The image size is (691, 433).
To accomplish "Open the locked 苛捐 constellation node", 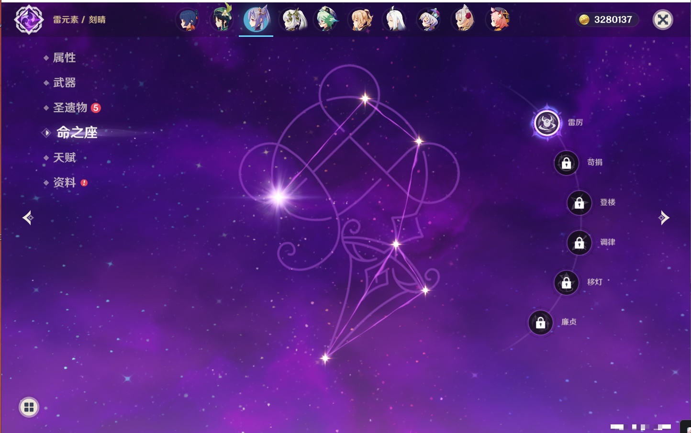I will (x=566, y=163).
